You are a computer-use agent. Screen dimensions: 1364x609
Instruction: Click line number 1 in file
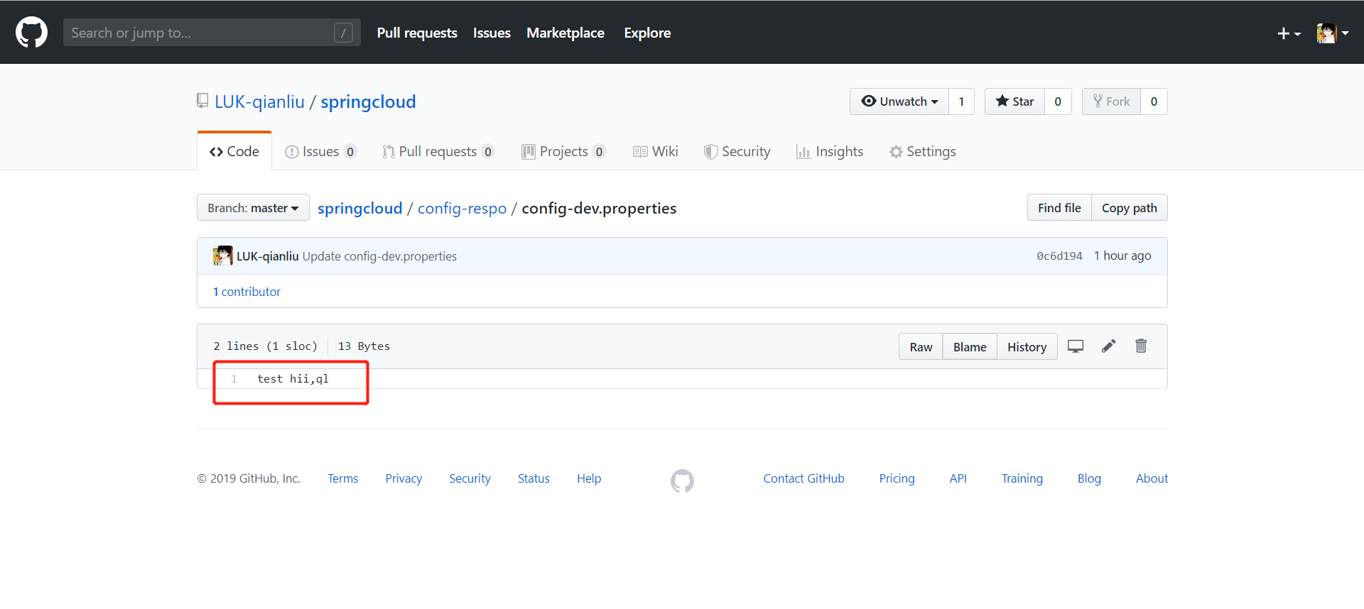234,379
